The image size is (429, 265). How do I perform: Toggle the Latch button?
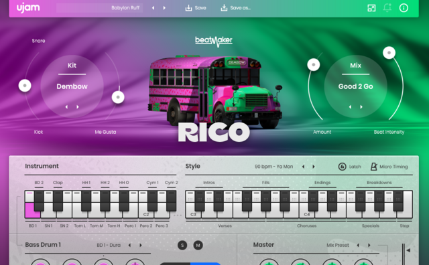tap(350, 167)
